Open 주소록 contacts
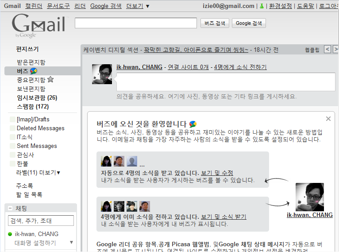The height and width of the screenshot is (252, 339). pos(24,186)
